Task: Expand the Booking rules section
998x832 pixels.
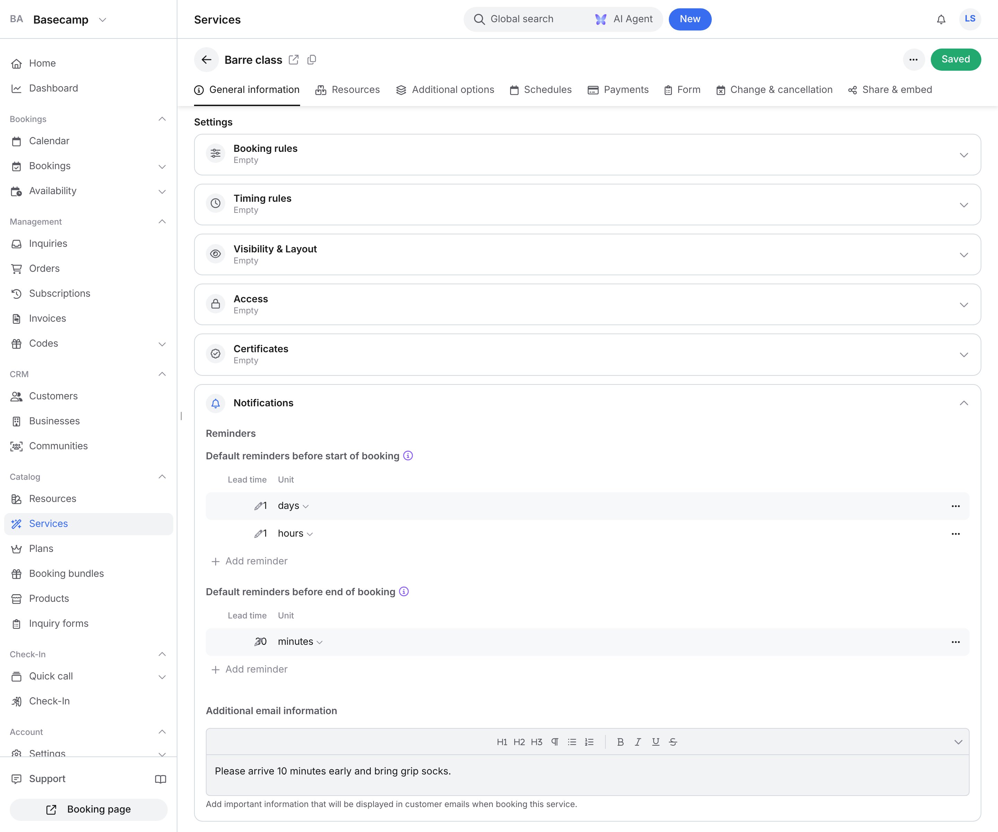Action: 587,155
